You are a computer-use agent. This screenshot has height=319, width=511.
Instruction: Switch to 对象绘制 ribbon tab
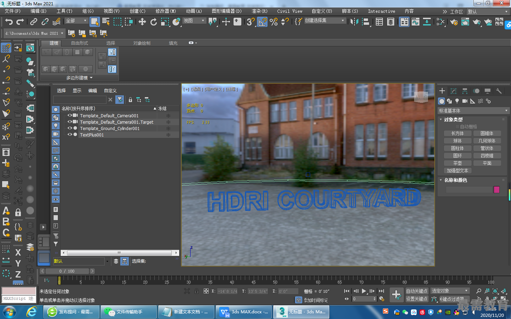(x=142, y=43)
